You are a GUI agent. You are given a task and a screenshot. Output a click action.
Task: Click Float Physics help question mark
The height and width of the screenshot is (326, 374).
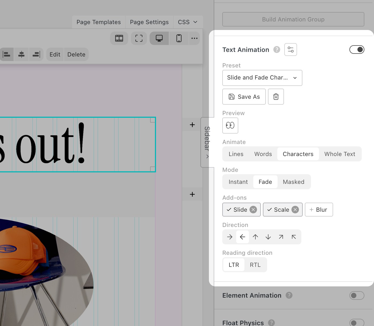271,323
